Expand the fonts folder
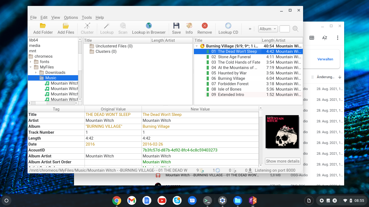Image resolution: width=369 pixels, height=207 pixels. pyautogui.click(x=31, y=62)
